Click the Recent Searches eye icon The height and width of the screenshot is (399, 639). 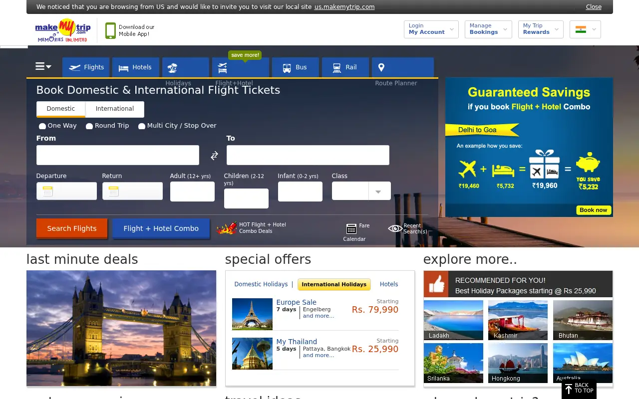395,228
